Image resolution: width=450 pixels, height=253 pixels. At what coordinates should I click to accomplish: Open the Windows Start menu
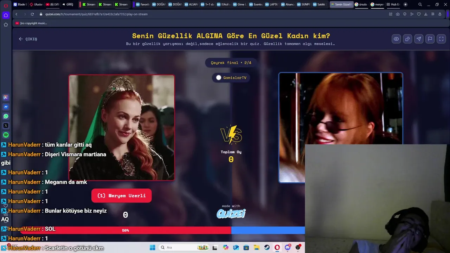153,247
